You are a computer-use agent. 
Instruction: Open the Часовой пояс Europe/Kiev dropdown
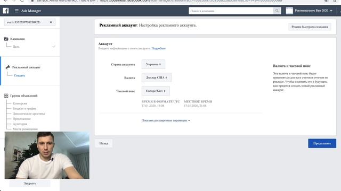click(156, 91)
